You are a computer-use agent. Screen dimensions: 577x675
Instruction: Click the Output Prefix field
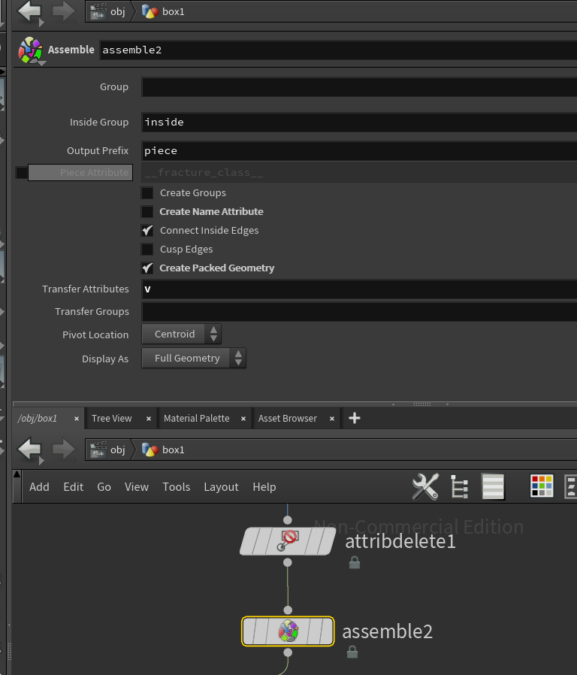(x=359, y=150)
